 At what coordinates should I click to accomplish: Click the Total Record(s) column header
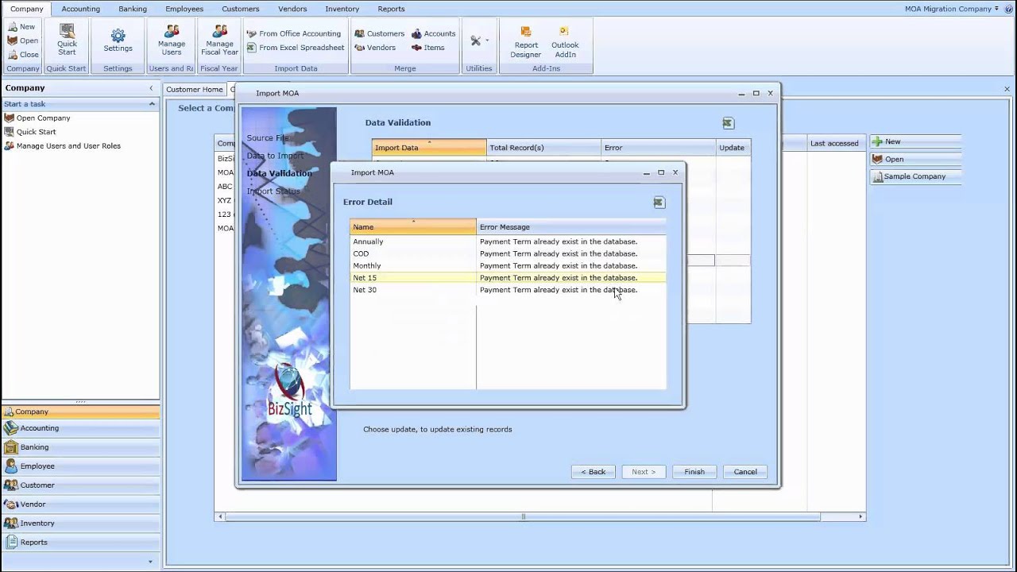click(x=543, y=148)
